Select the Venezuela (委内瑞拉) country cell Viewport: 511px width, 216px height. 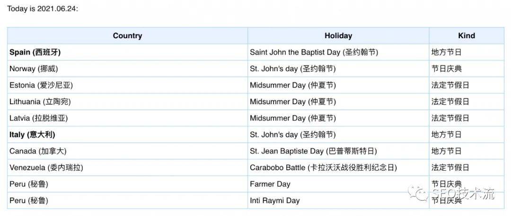point(47,168)
